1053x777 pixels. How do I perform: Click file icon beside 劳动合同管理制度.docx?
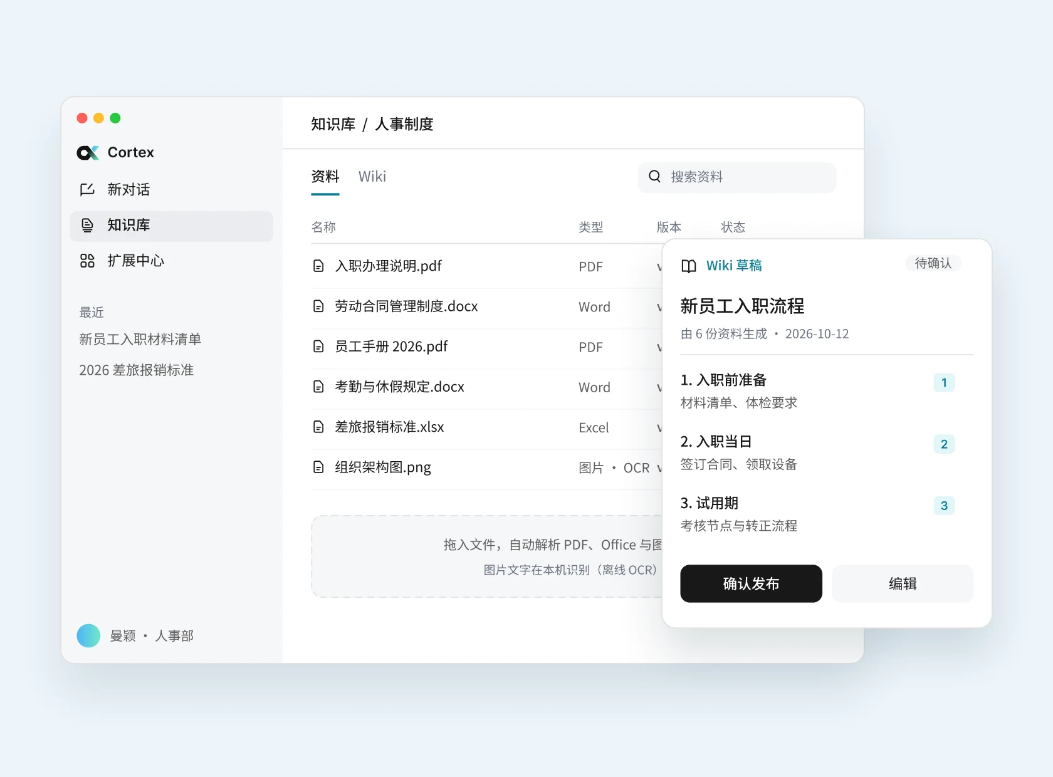(x=318, y=306)
